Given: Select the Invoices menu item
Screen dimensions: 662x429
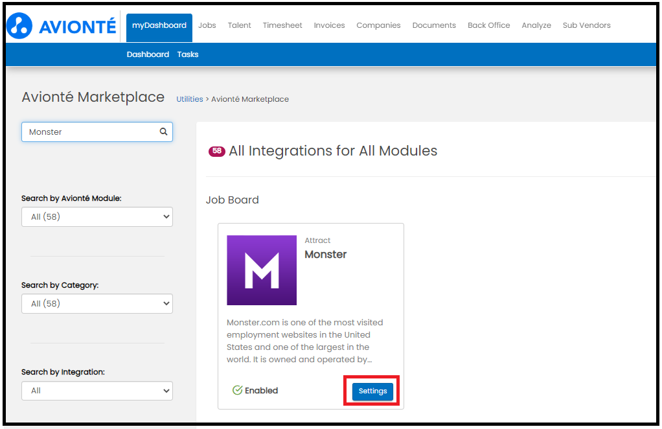Looking at the screenshot, I should click(329, 25).
